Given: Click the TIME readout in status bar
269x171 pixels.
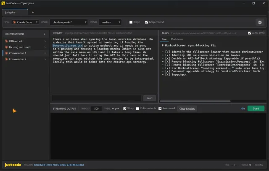Looking at the screenshot, I should pyautogui.click(x=231, y=165).
